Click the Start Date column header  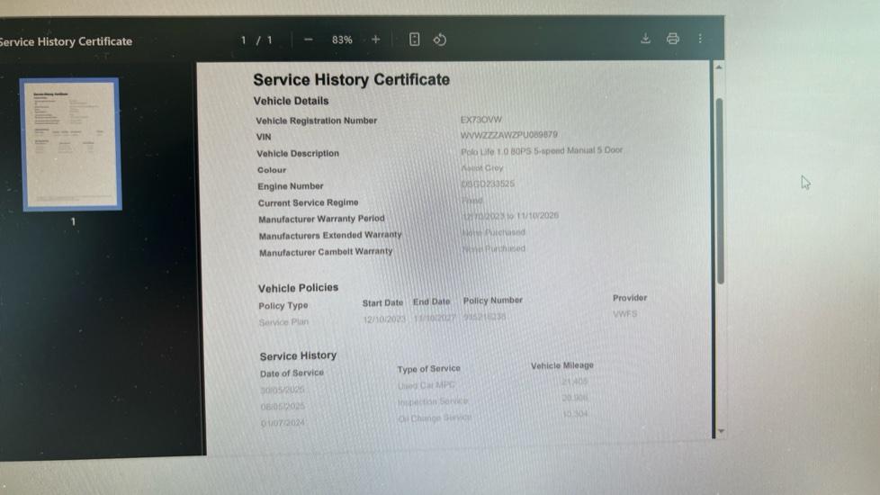click(382, 303)
